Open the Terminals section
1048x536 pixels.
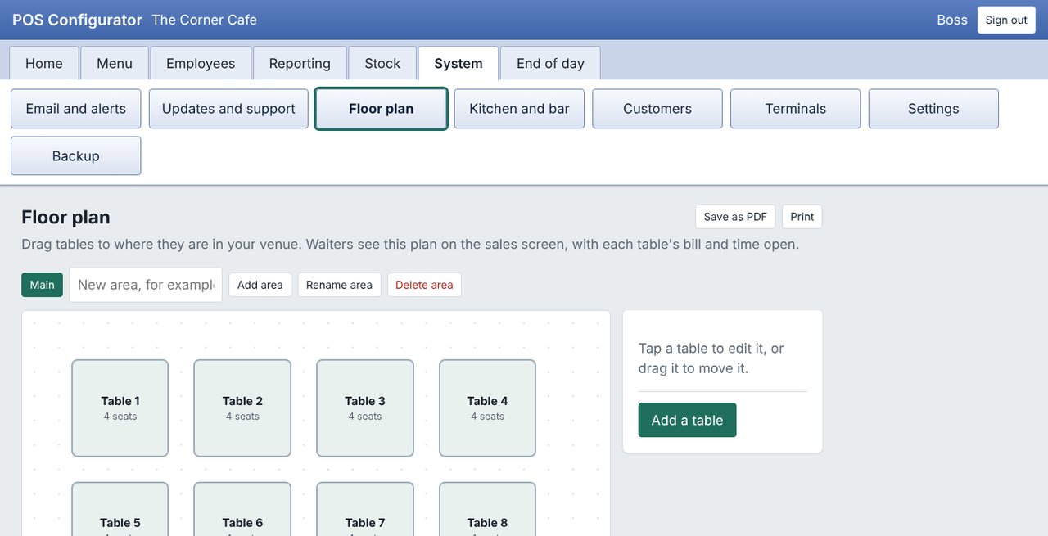click(x=796, y=109)
